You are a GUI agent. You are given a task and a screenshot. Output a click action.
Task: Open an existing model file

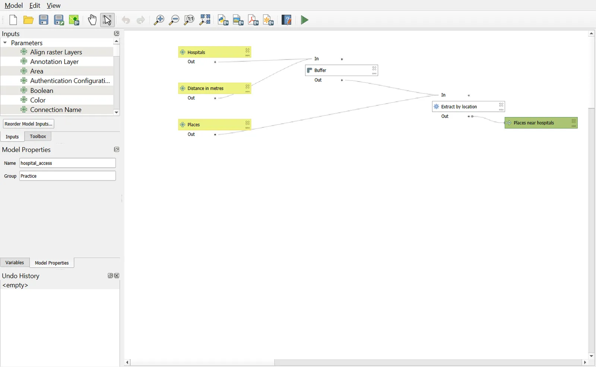point(28,20)
